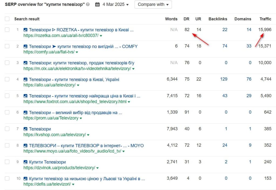Click the 74 backlinks value for COMFY
Image resolution: width=276 pixels, height=190 pixels.
click(x=225, y=46)
